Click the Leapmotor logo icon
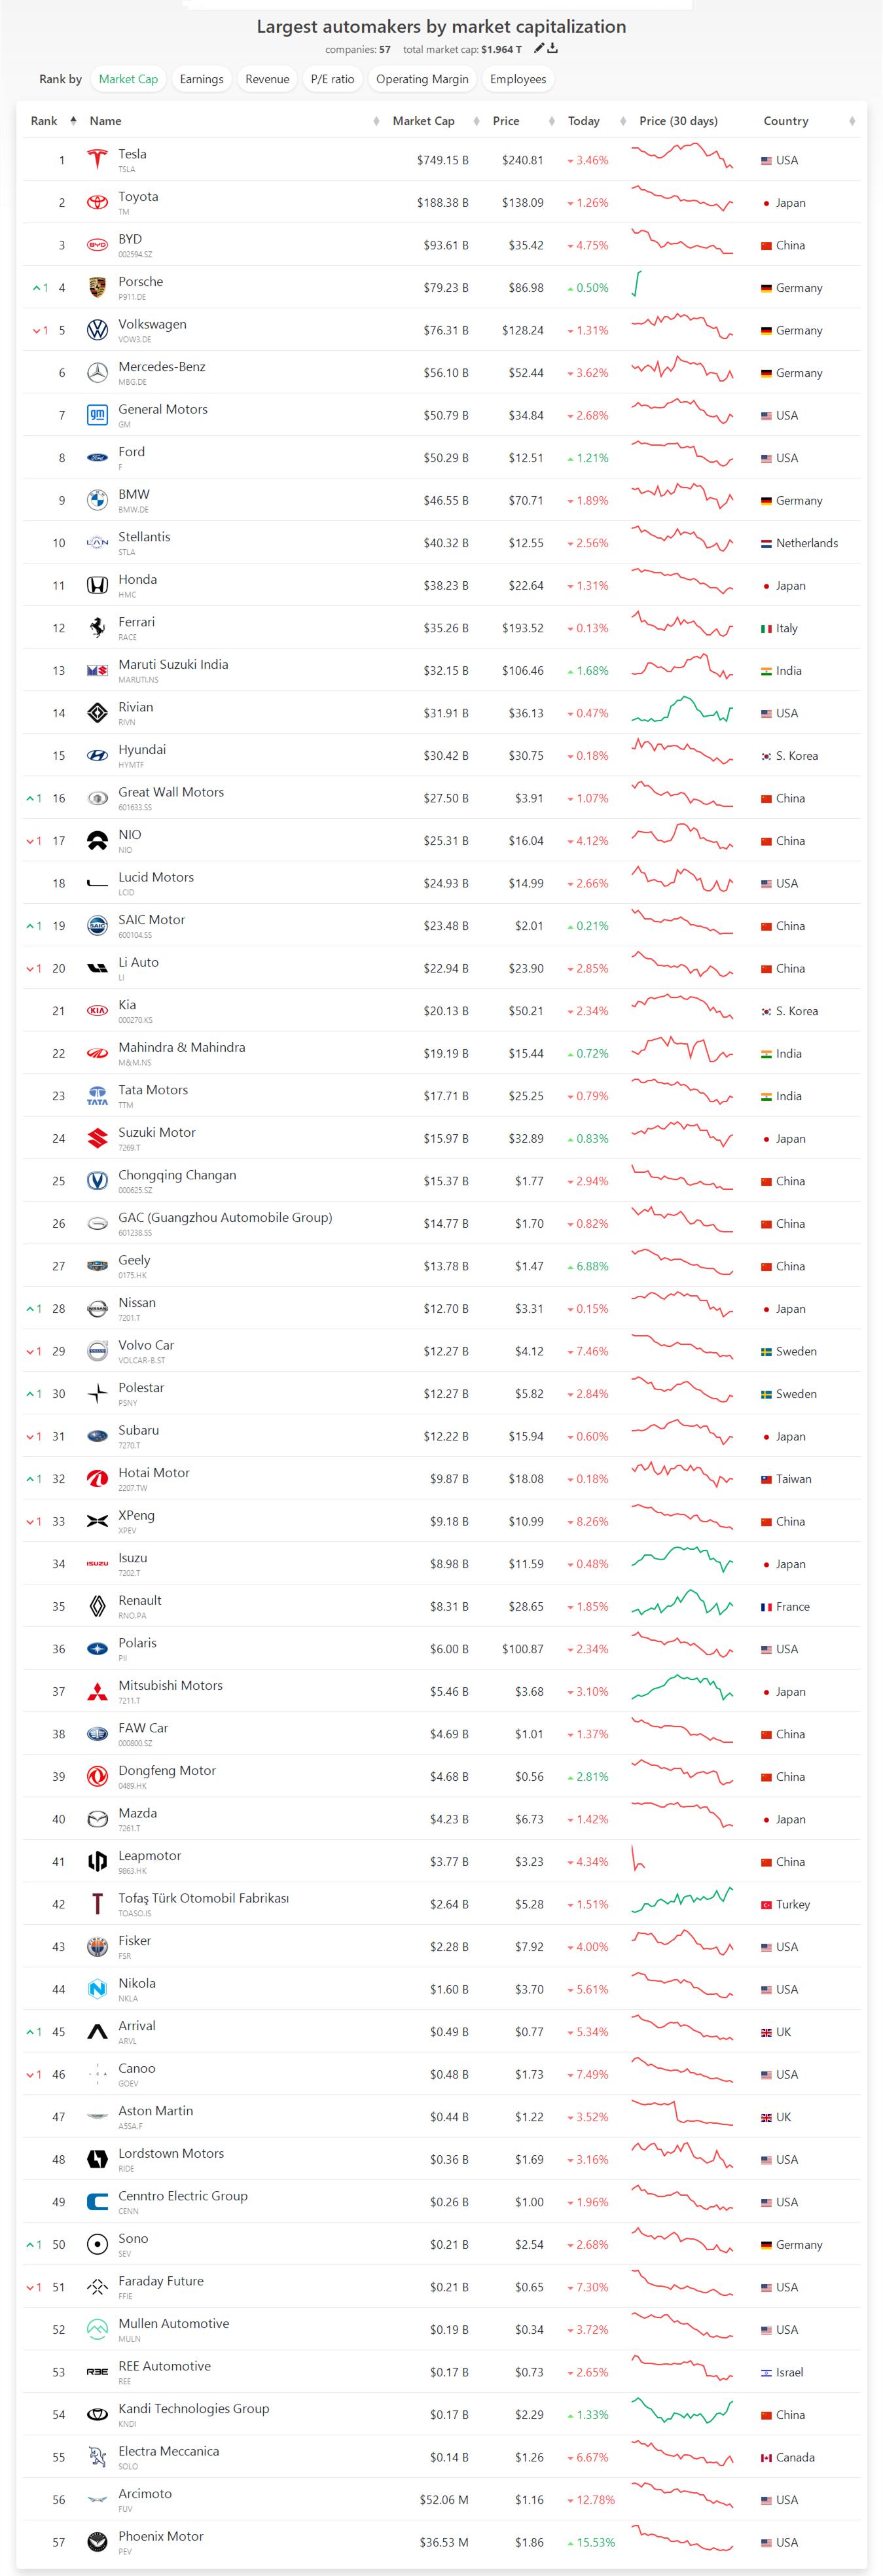The width and height of the screenshot is (883, 2576). [x=97, y=1861]
